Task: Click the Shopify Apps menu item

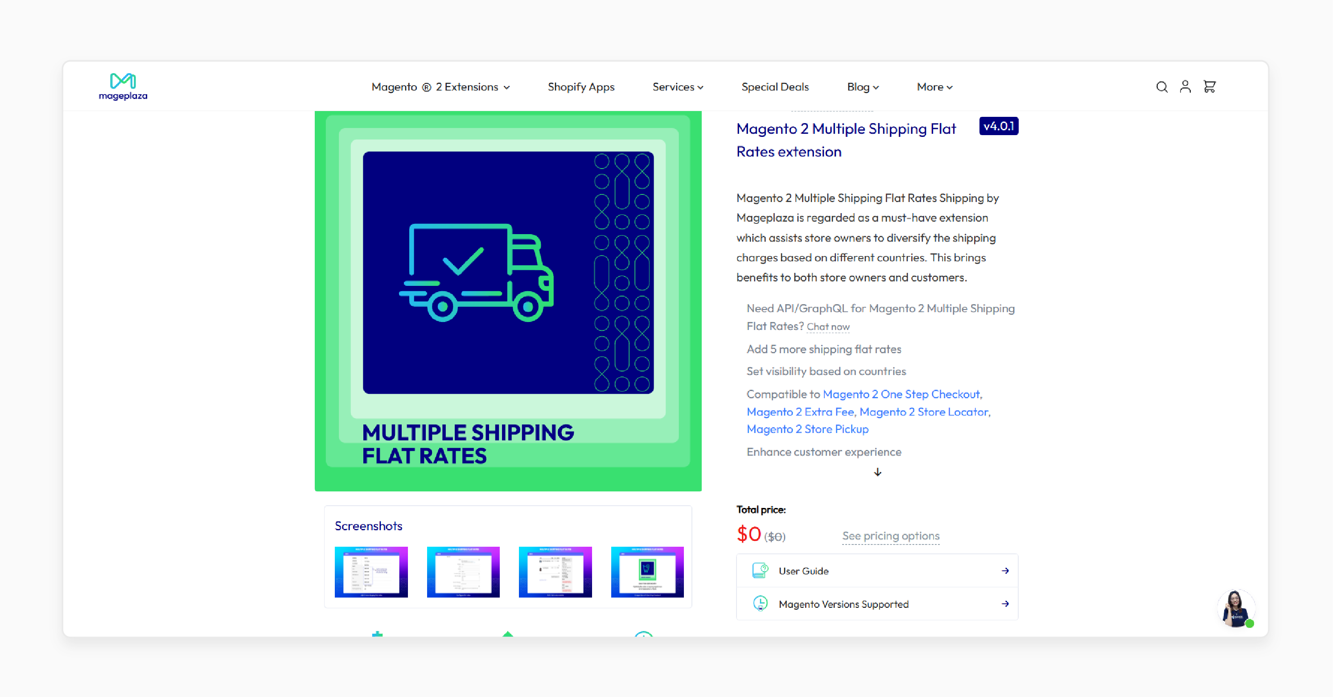Action: coord(582,87)
